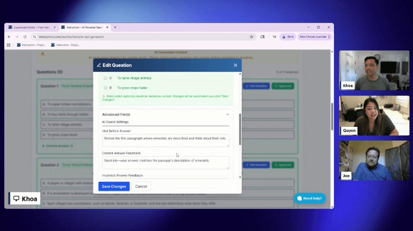
Task: Select radio option D, grow crops faster
Action: coord(106,88)
